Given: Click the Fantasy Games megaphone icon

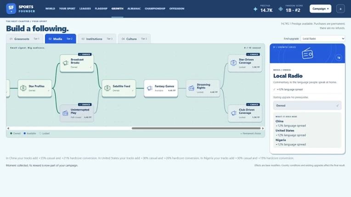Looking at the screenshot, I should coord(149,88).
